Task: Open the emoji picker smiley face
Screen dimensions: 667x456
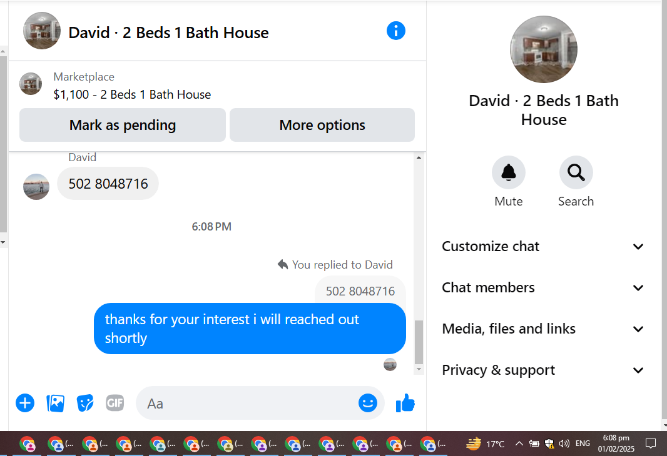Action: (x=367, y=402)
